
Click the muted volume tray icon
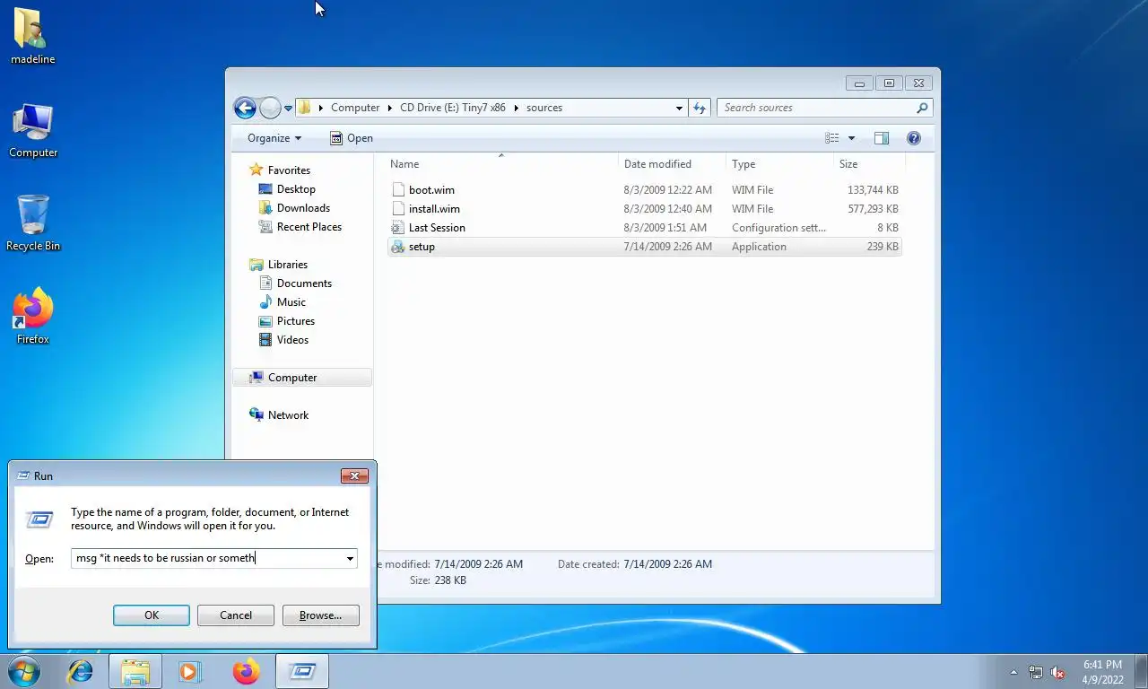pos(1057,672)
